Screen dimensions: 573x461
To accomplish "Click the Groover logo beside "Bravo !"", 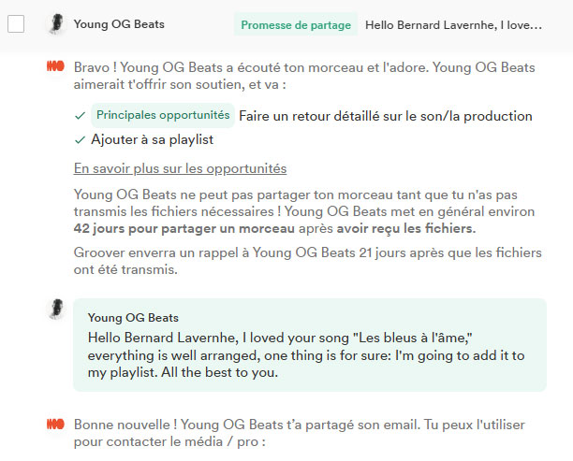I will (55, 66).
